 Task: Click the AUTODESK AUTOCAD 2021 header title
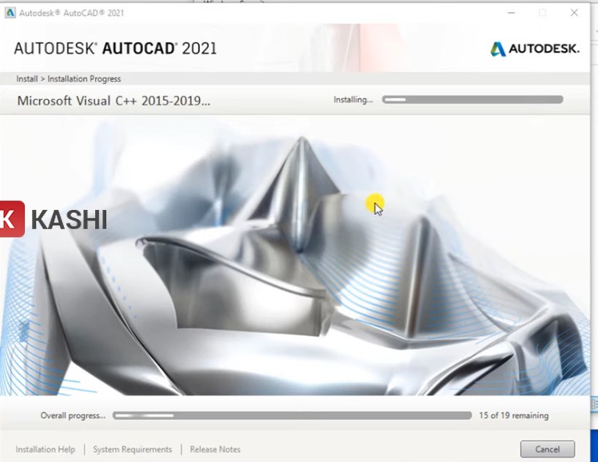click(x=115, y=49)
